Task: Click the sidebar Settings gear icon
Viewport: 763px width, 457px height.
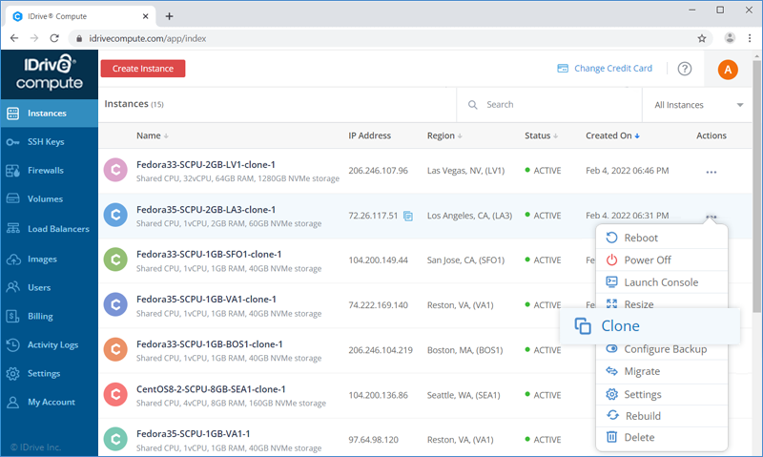Action: (x=13, y=373)
